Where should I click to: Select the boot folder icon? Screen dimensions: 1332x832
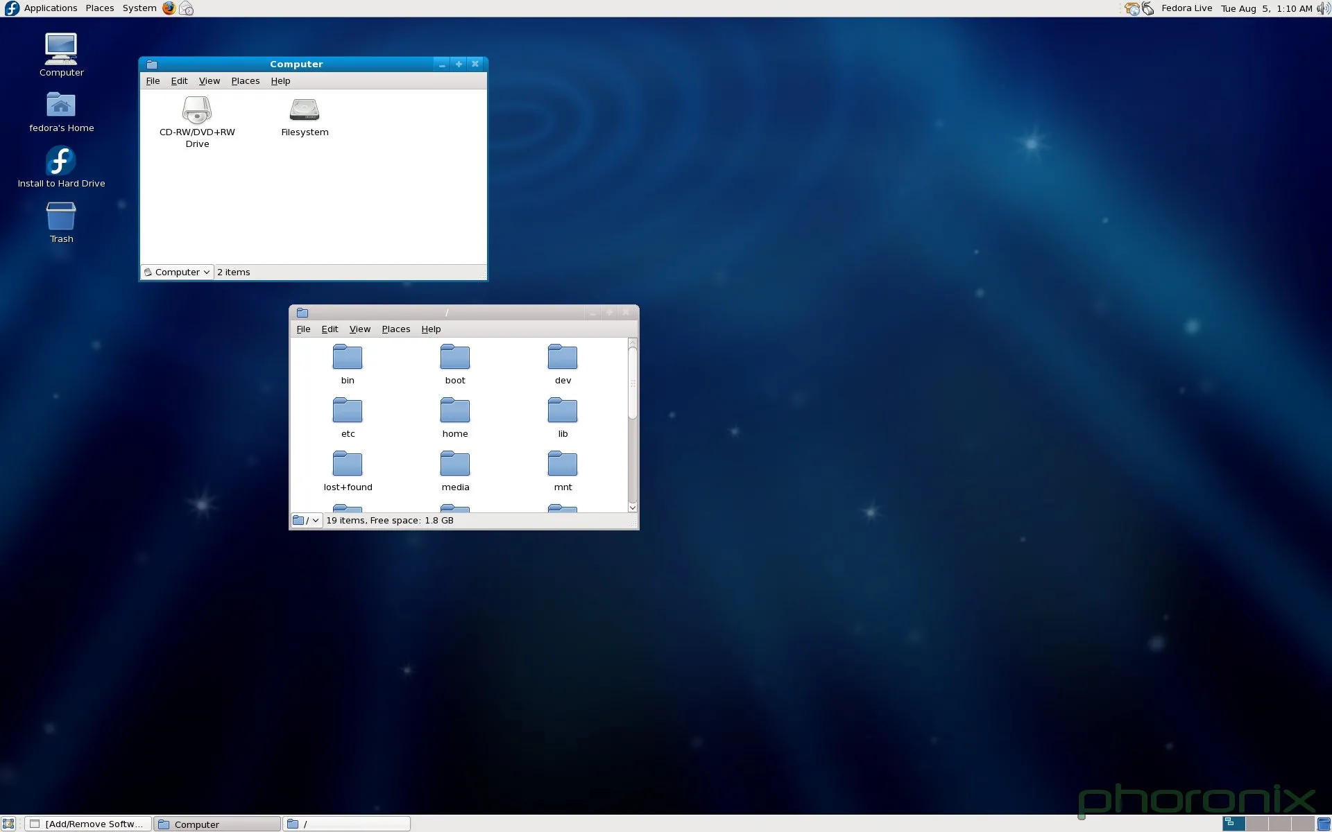pos(455,358)
